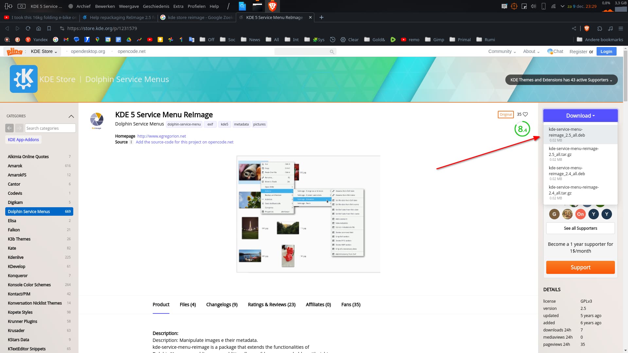The image size is (628, 353).
Task: Open the About dropdown menu
Action: click(x=531, y=51)
